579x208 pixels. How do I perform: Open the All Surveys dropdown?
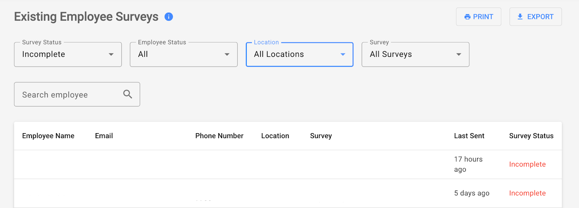pos(415,55)
